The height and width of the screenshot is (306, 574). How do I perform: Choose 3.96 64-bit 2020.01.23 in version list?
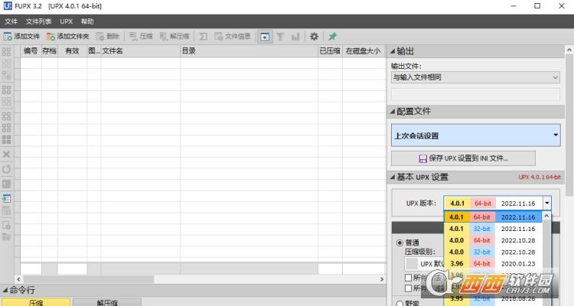[x=493, y=264]
